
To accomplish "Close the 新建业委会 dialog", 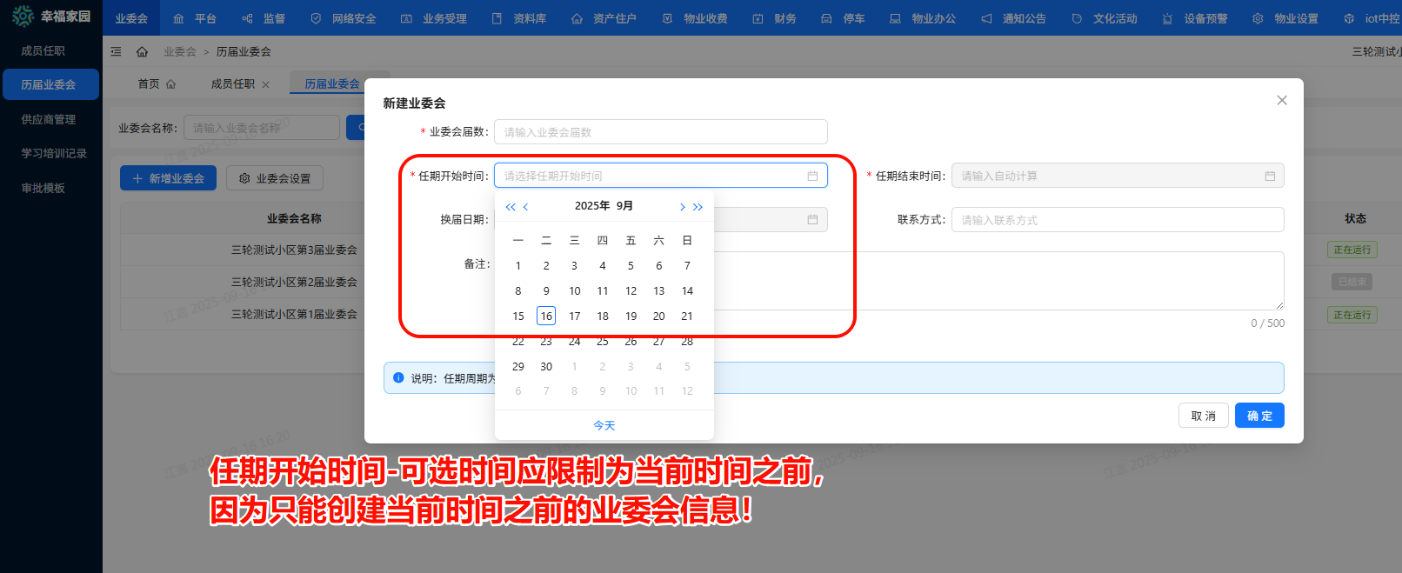I will click(1282, 100).
